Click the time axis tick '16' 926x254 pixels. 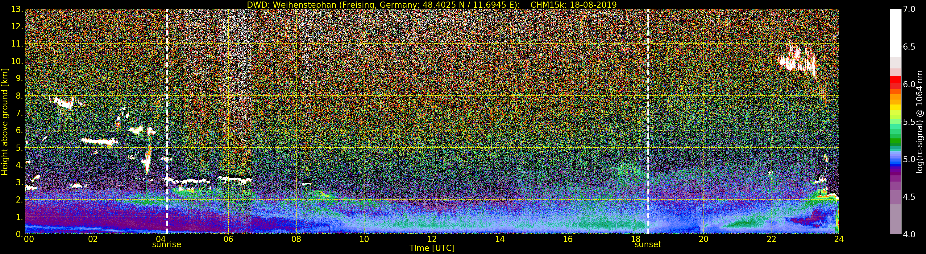[568, 239]
